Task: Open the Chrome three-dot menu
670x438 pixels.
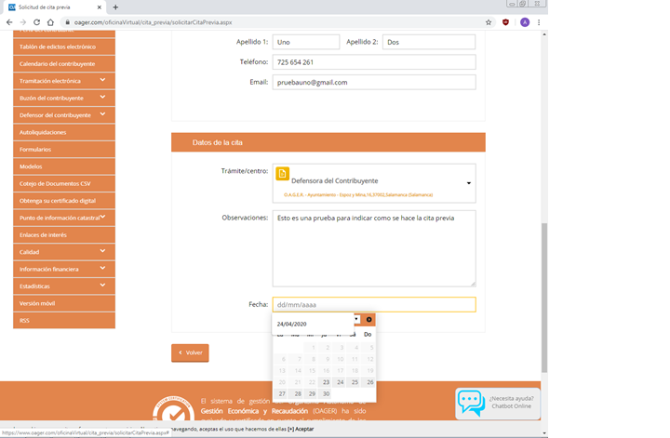Action: (540, 21)
